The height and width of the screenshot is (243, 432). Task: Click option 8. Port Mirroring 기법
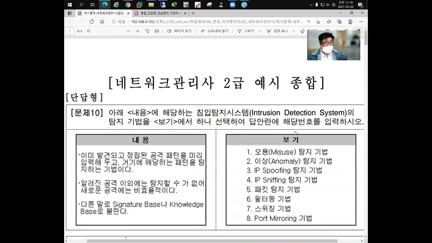pyautogui.click(x=279, y=218)
